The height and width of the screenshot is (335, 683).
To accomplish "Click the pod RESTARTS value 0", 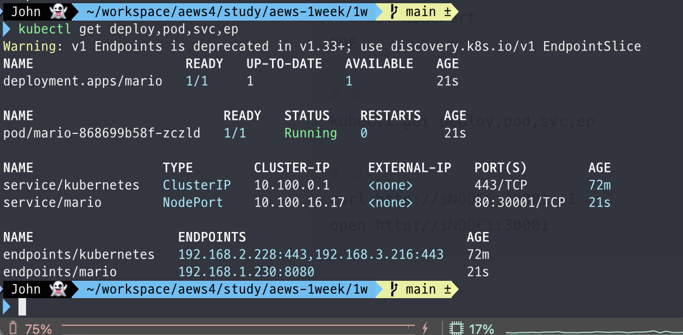I will click(364, 133).
